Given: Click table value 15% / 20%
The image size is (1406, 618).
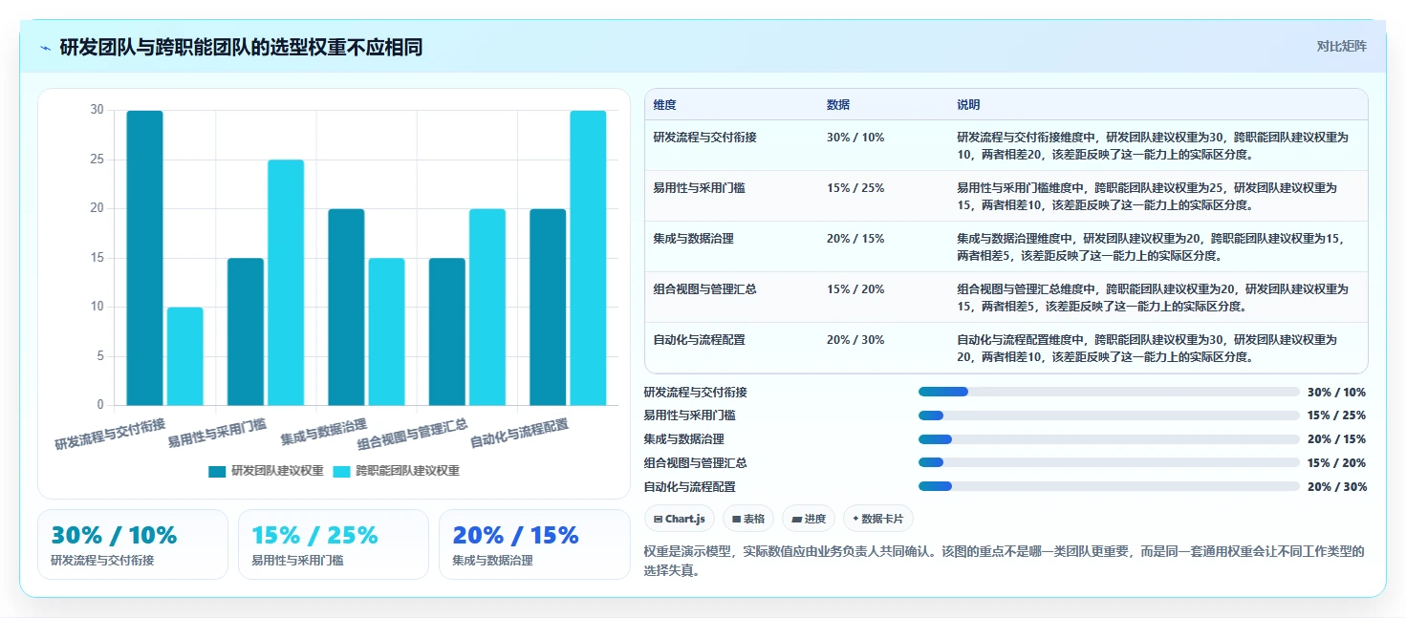Looking at the screenshot, I should [x=855, y=289].
